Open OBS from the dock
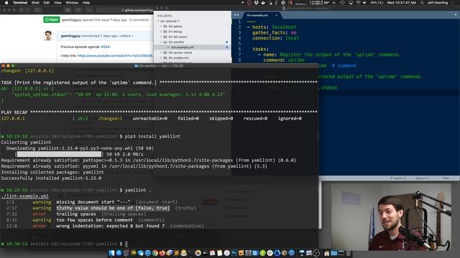 [316, 253]
